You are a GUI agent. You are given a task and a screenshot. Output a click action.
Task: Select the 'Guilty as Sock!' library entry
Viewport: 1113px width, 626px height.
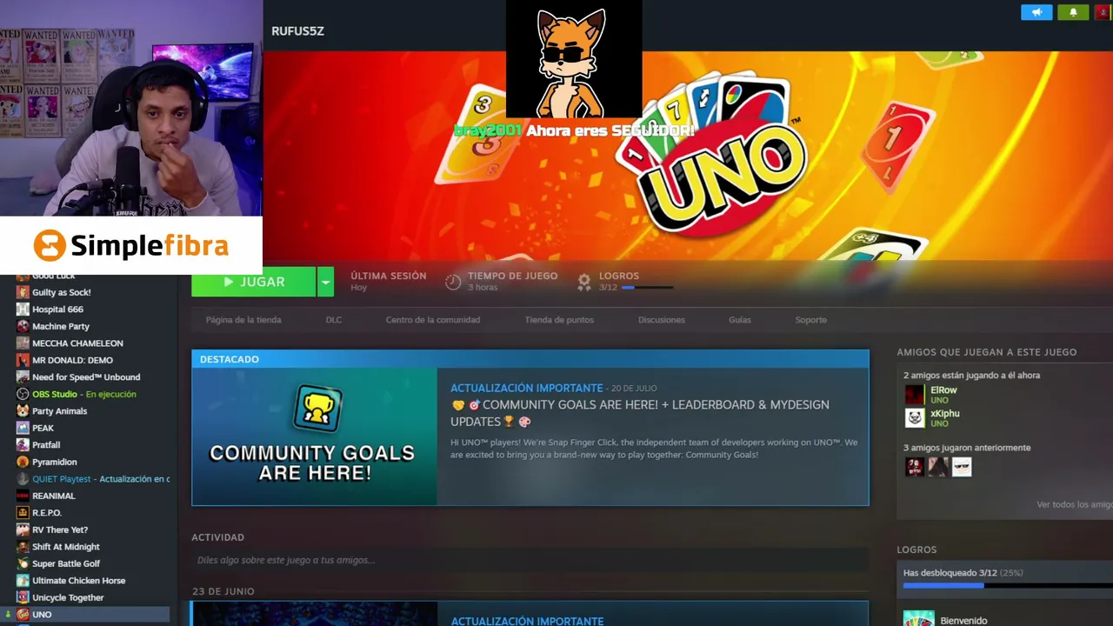pos(62,292)
